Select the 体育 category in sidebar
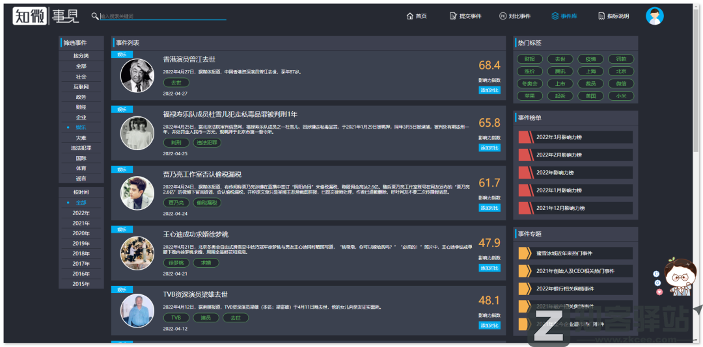Viewport: 703px width, 347px height. click(81, 168)
